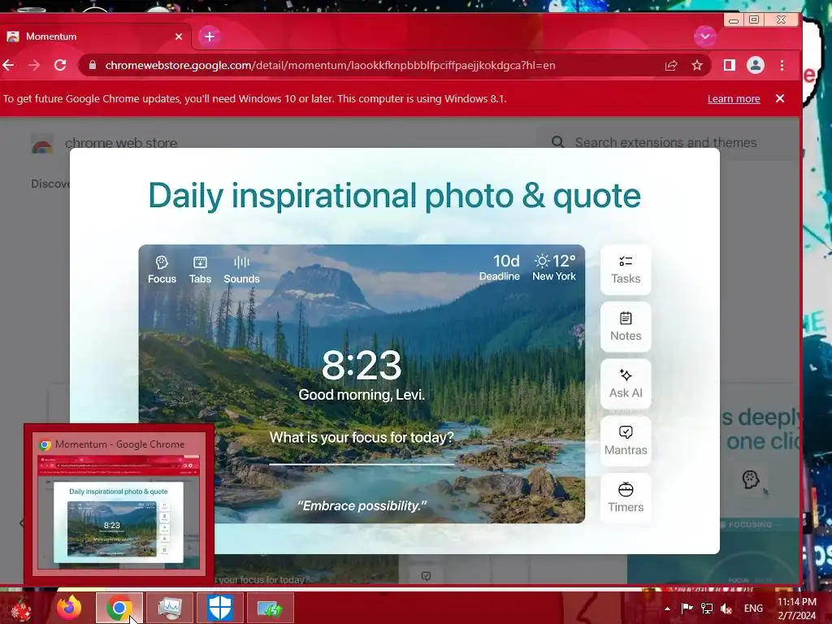Click the ENG language indicator

(753, 609)
